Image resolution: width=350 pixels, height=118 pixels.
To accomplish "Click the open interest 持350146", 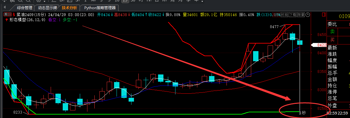I will (x=228, y=15).
